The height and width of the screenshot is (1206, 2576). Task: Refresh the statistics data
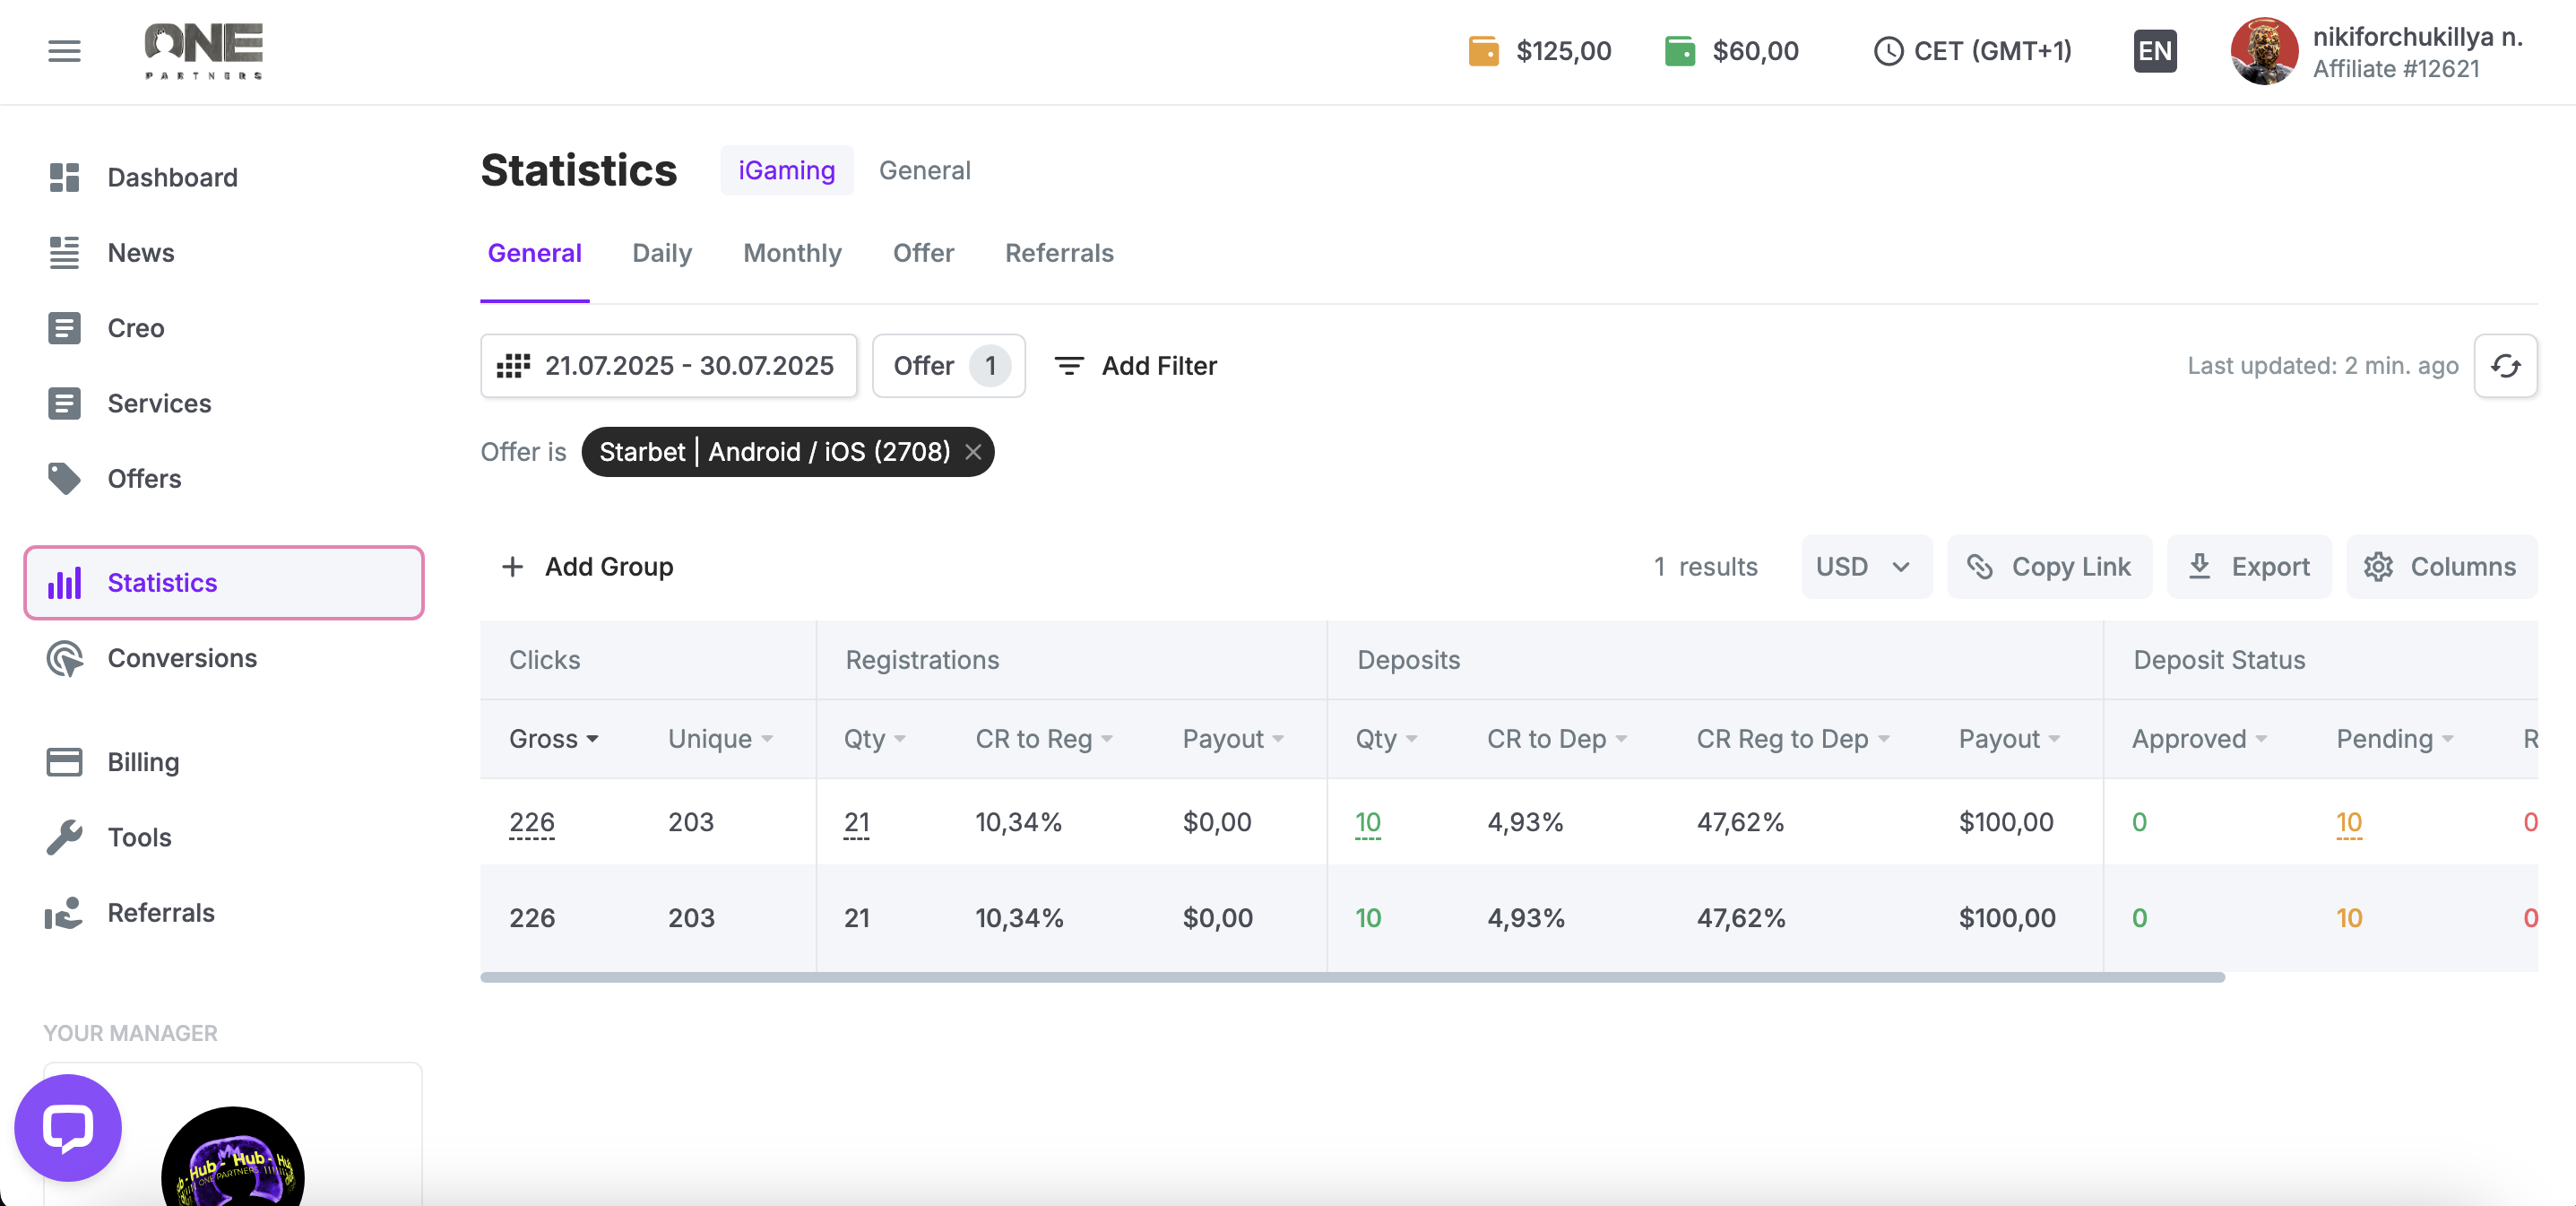tap(2505, 366)
